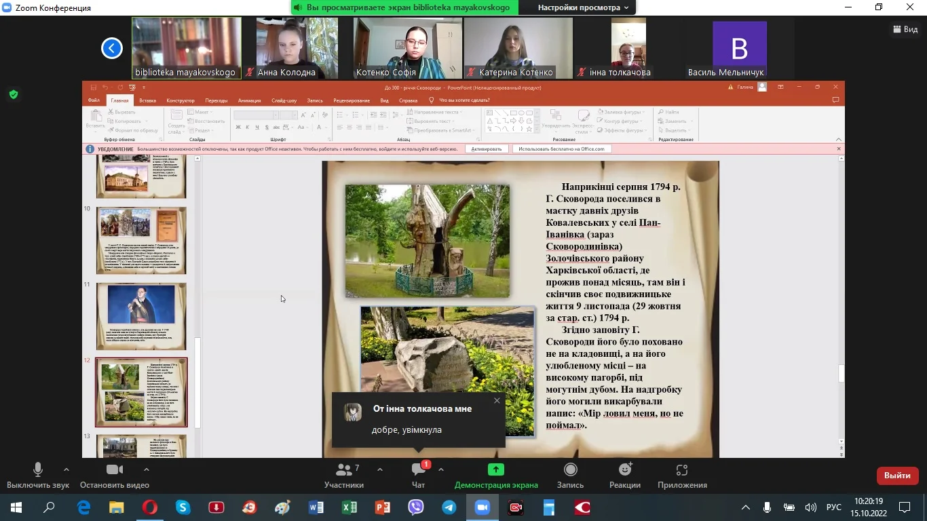Open Windows notification center
927x521 pixels.
pyautogui.click(x=905, y=507)
